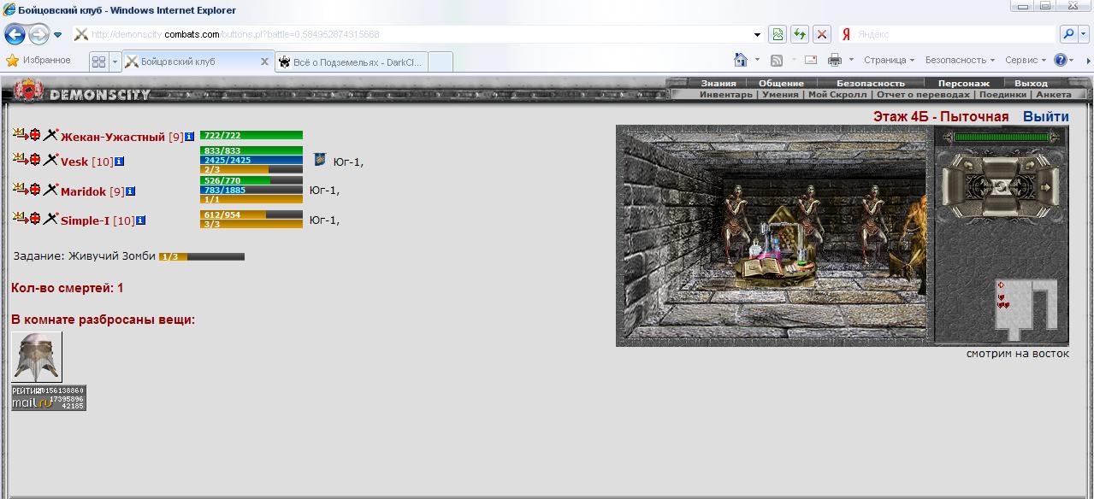
Task: Open info icon for Maridok
Action: pyautogui.click(x=131, y=191)
